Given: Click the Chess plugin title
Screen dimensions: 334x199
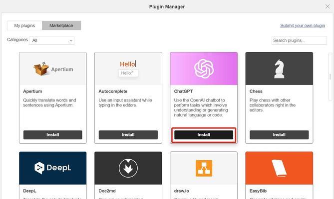Looking at the screenshot, I should coord(256,91).
